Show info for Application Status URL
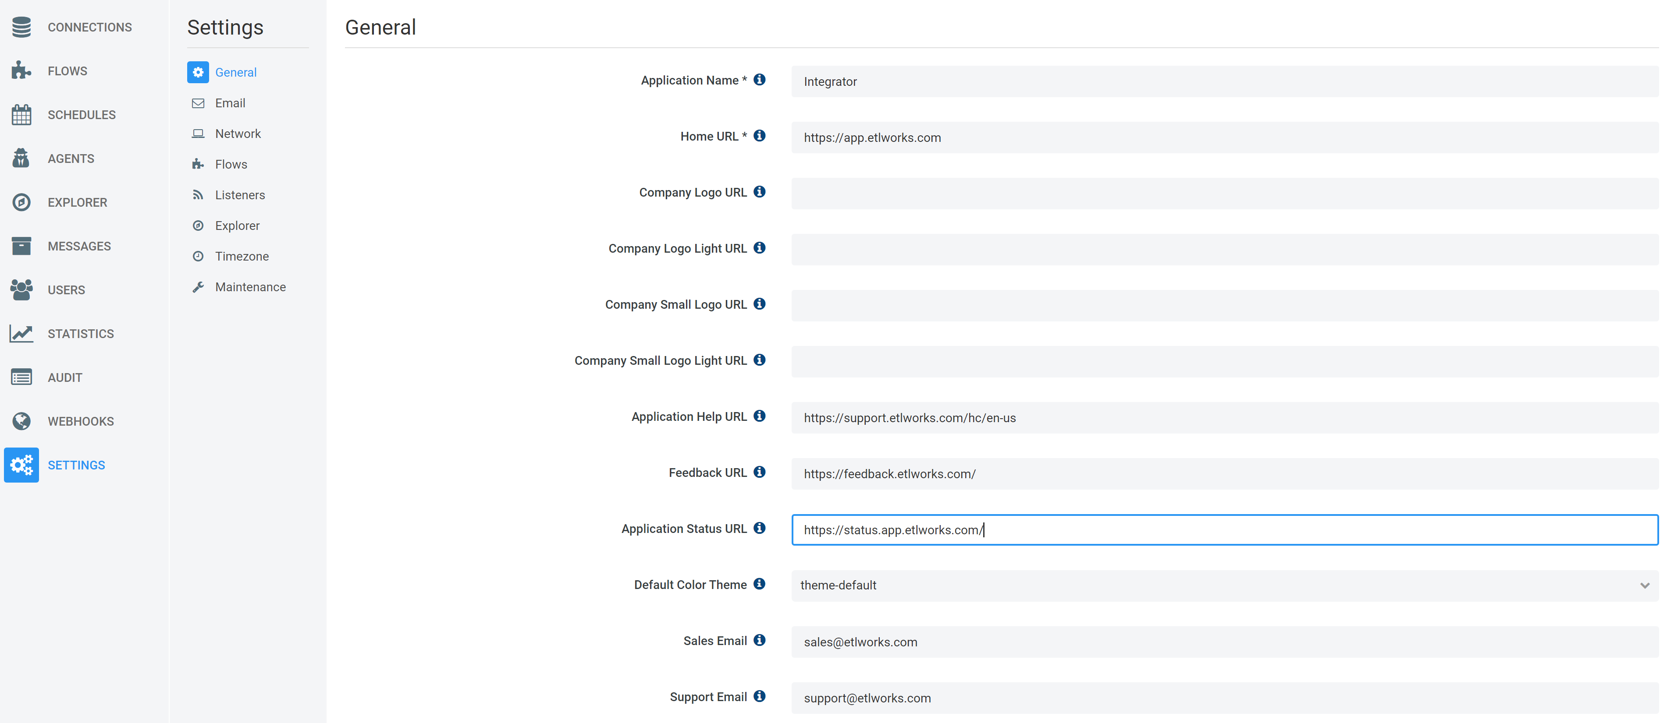This screenshot has height=723, width=1667. pos(760,528)
